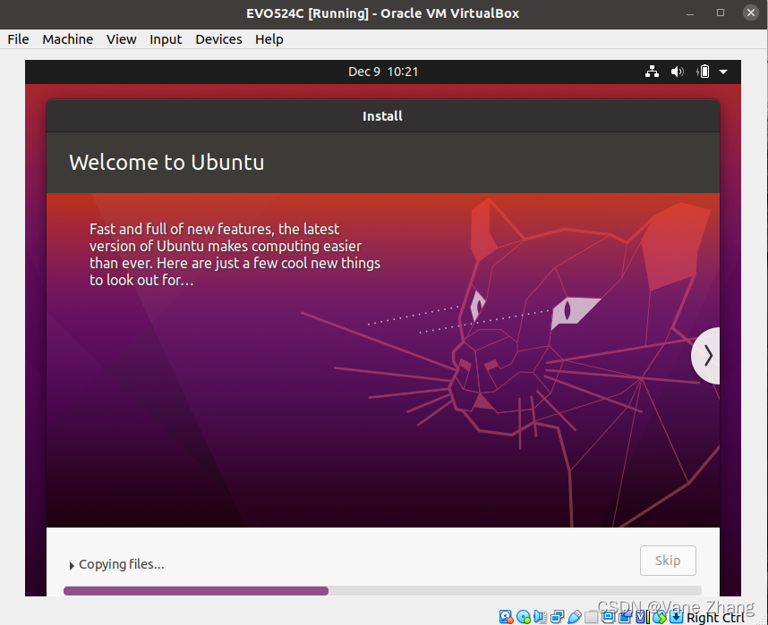
Task: Click the Welcome to Ubuntu heading
Action: pos(166,163)
